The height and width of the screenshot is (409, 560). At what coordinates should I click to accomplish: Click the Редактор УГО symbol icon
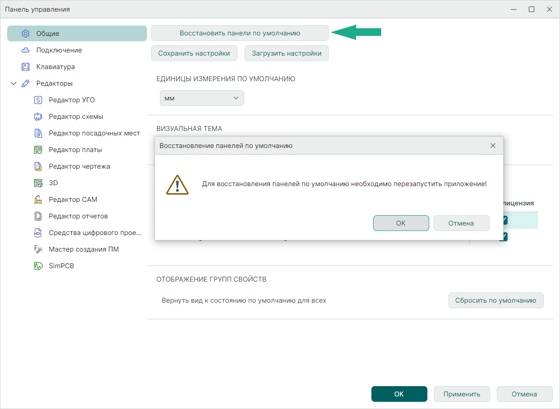pyautogui.click(x=38, y=100)
